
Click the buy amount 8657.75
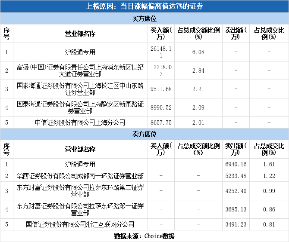coord(161,123)
